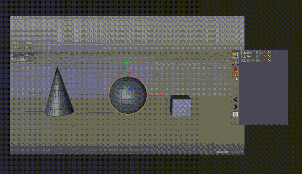
Task: Open the magnifier find-object tool
Action: (235, 70)
